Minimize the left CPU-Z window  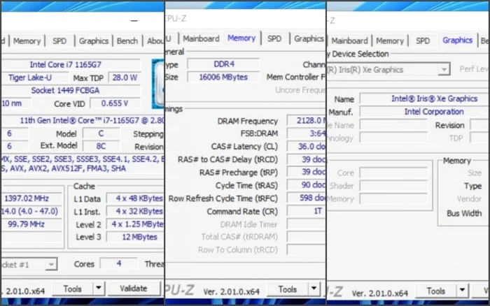(134, 20)
